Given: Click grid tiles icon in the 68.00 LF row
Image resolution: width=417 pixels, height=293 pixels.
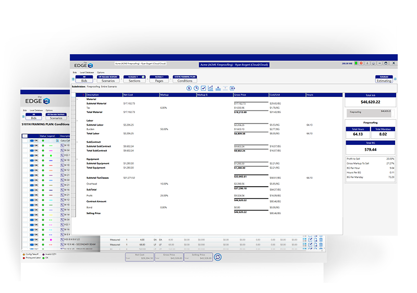Looking at the screenshot, I should (x=304, y=245).
